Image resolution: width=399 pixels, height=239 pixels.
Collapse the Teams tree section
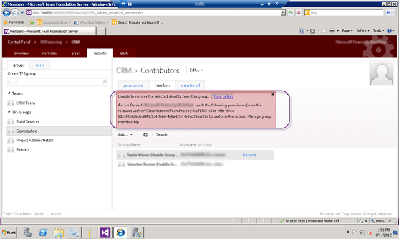coord(9,93)
